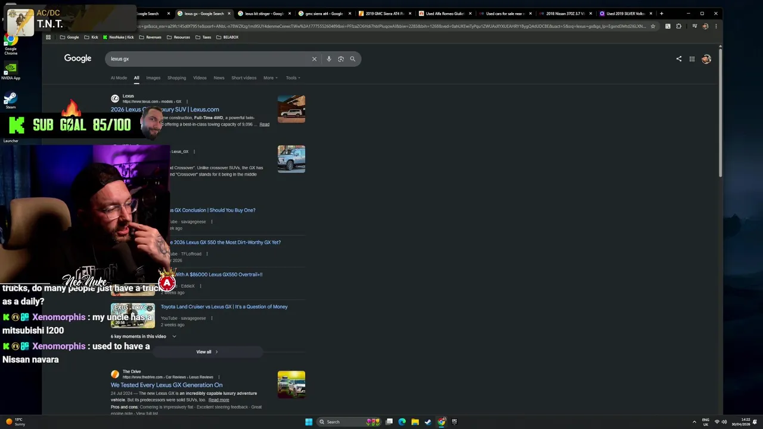763x429 pixels.
Task: Start voice search with microphone icon
Action: pyautogui.click(x=328, y=59)
